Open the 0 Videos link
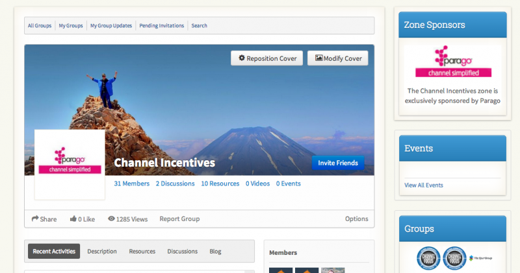This screenshot has height=273, width=520. [257, 184]
